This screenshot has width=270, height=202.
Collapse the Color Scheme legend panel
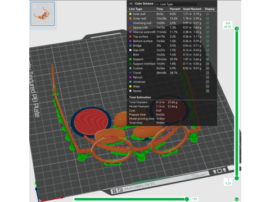(131, 3)
